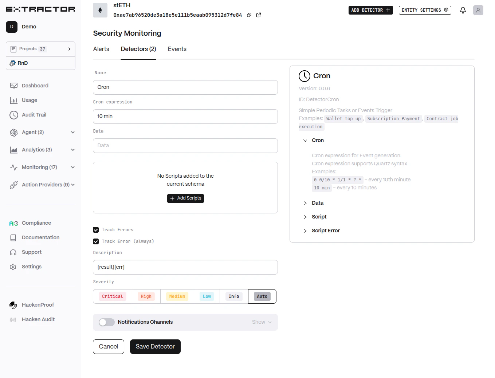
Task: Open the Settings gear icon in sidebar
Action: (13, 267)
